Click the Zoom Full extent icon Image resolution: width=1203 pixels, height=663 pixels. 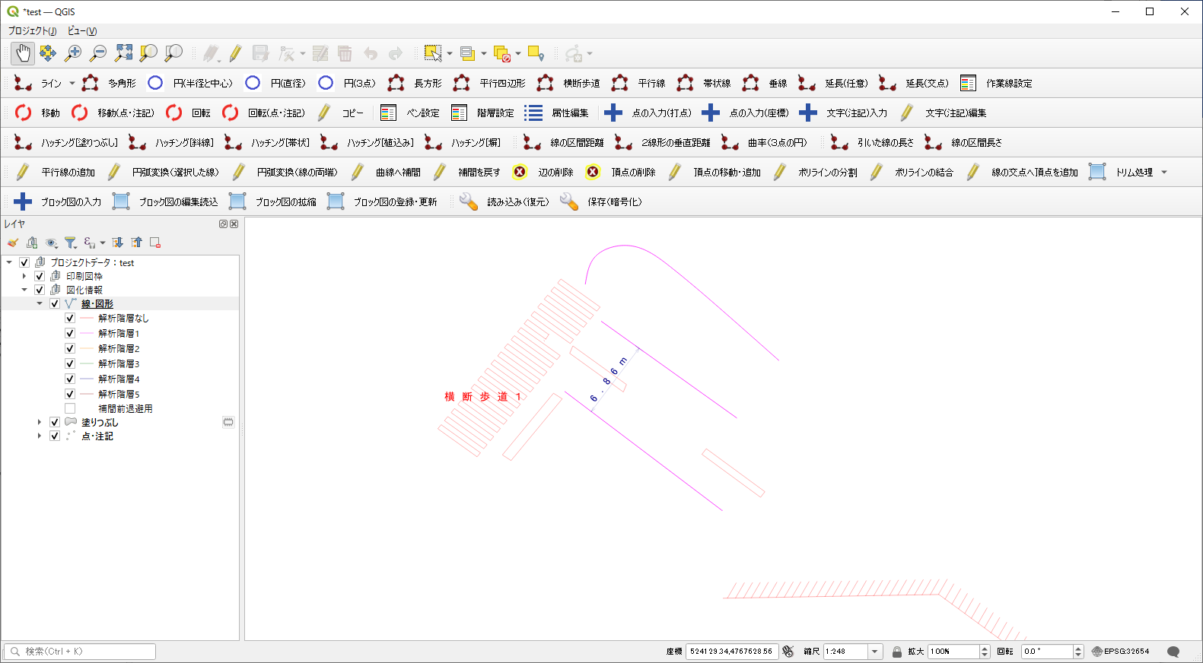pyautogui.click(x=123, y=53)
